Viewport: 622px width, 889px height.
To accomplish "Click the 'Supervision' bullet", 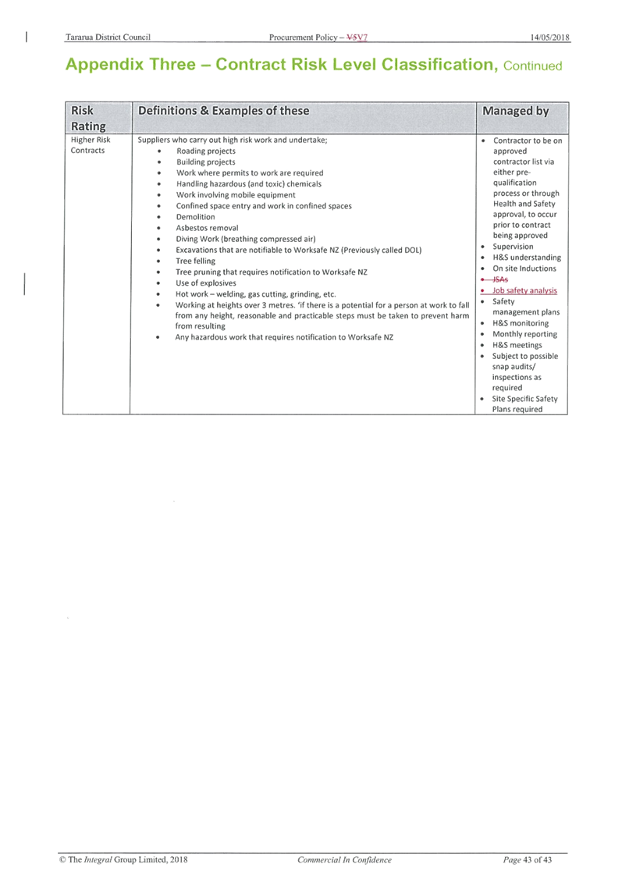I will click(513, 247).
